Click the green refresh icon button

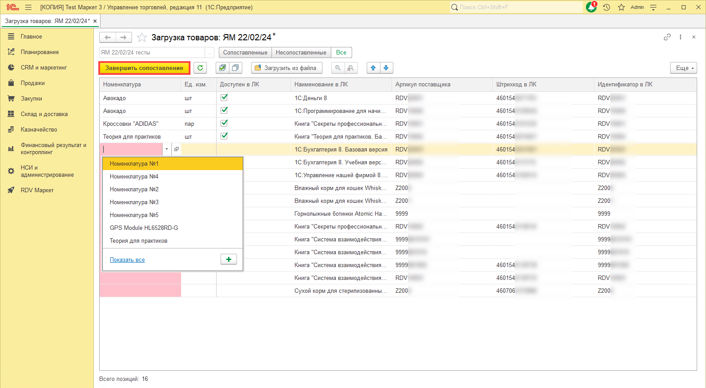pos(200,68)
